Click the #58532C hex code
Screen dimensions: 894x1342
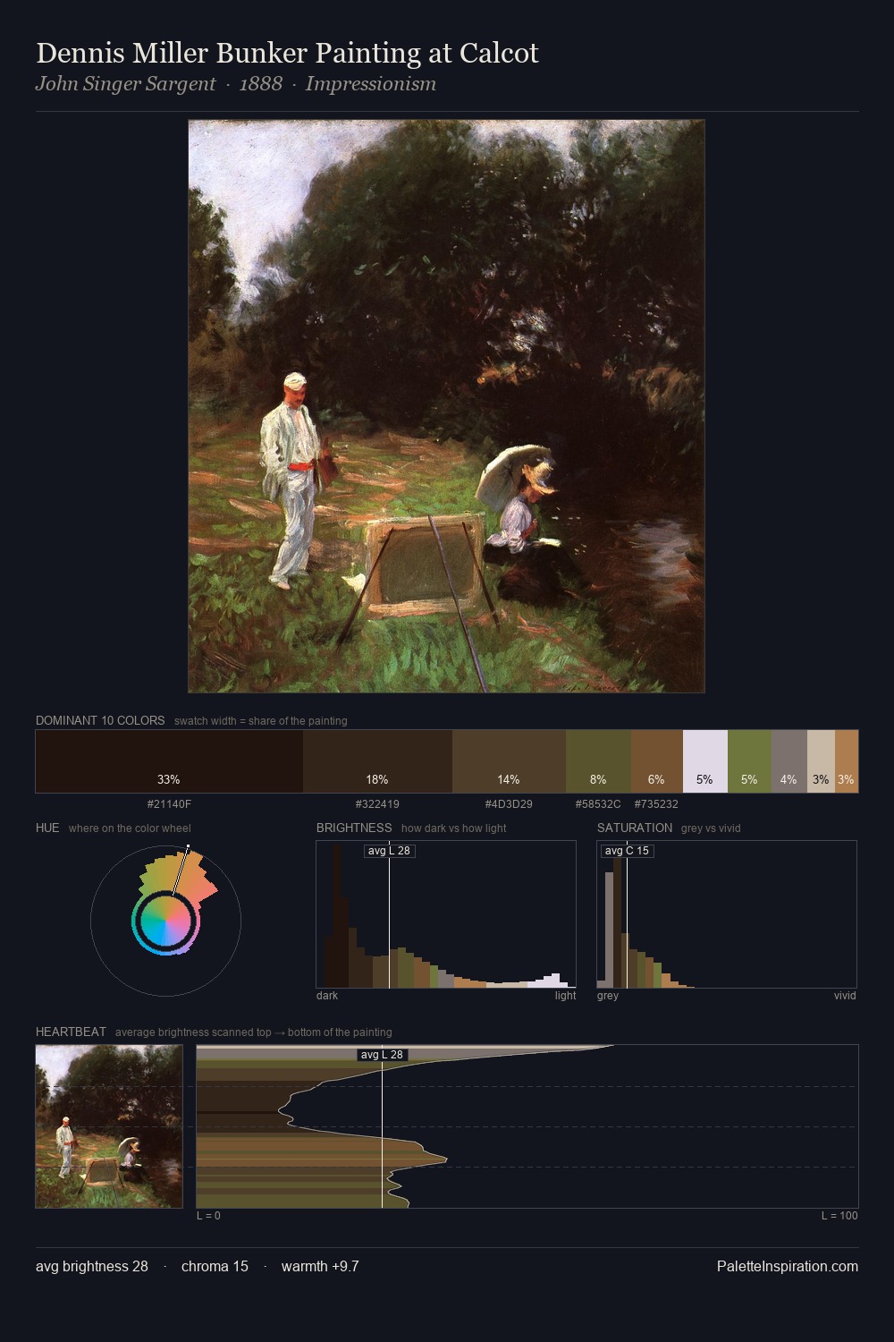(x=598, y=804)
